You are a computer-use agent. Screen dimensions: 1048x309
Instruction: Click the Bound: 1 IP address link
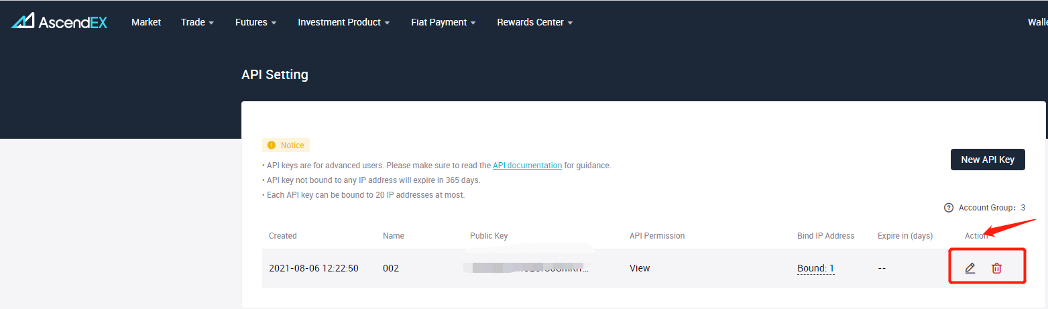pos(815,268)
